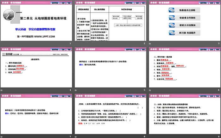
Task: Click the 上页 button on slide 1
Action: [x=63, y=3]
